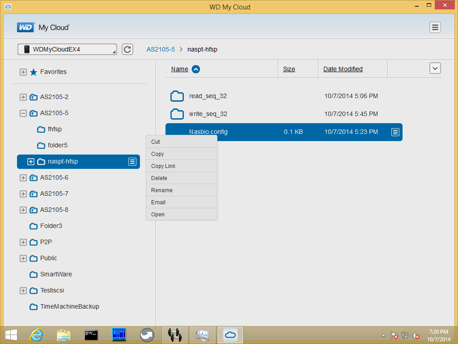
Task: Click the fhfsp folder icon
Action: point(41,129)
